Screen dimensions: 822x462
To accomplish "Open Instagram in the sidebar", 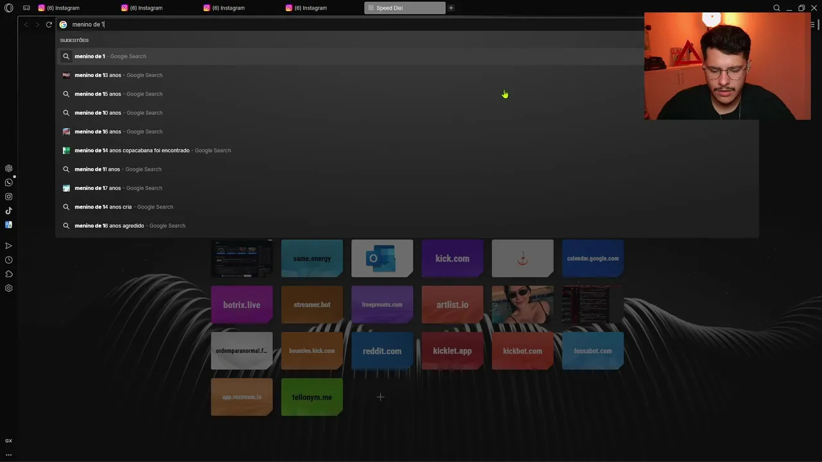I will tap(8, 196).
